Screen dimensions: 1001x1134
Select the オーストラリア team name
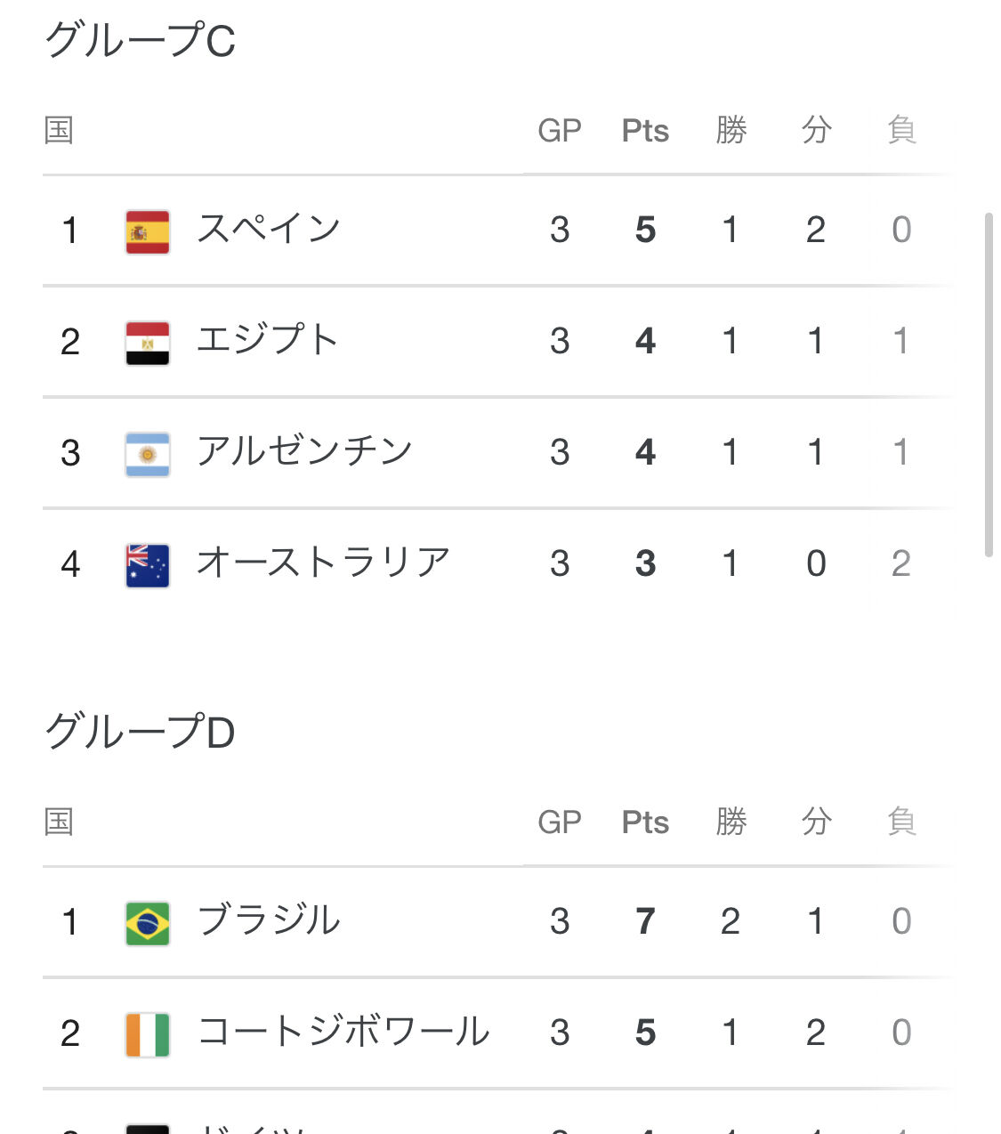[x=323, y=563]
